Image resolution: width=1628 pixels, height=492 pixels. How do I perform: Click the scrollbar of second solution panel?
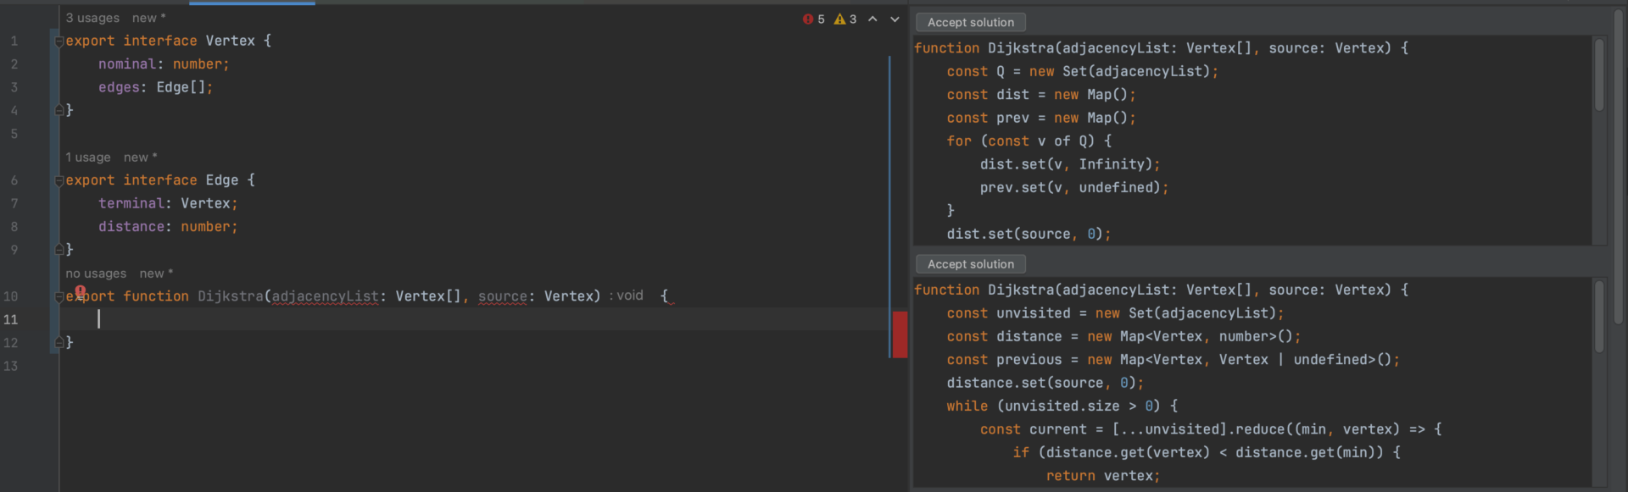1599,318
